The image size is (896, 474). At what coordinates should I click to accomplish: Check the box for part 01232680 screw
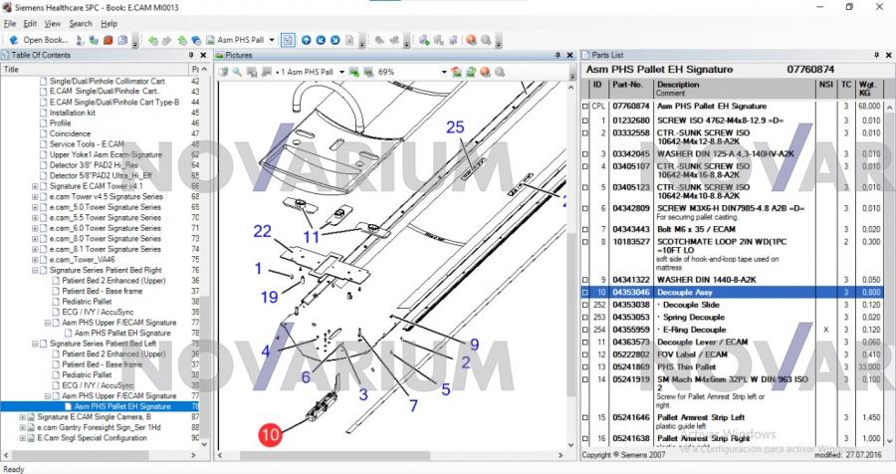tap(586, 119)
